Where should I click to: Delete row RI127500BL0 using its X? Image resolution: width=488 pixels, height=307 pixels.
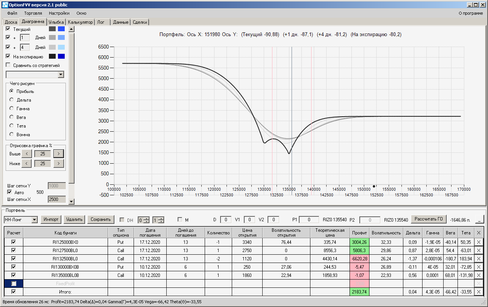[x=479, y=251]
